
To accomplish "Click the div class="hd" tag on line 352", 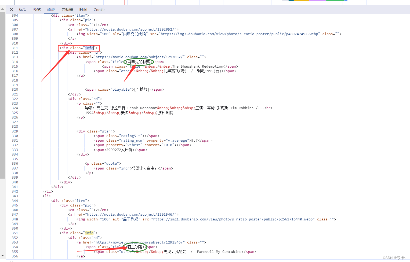I will point(85,238).
